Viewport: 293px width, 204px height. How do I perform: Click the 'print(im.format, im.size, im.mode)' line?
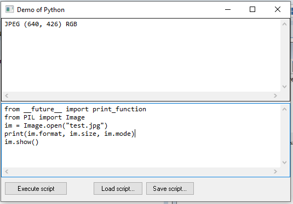pyautogui.click(x=70, y=134)
